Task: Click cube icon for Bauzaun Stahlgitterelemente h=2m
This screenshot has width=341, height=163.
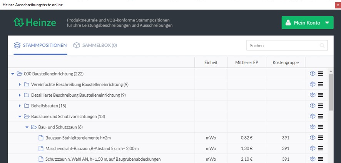Action: (x=313, y=138)
